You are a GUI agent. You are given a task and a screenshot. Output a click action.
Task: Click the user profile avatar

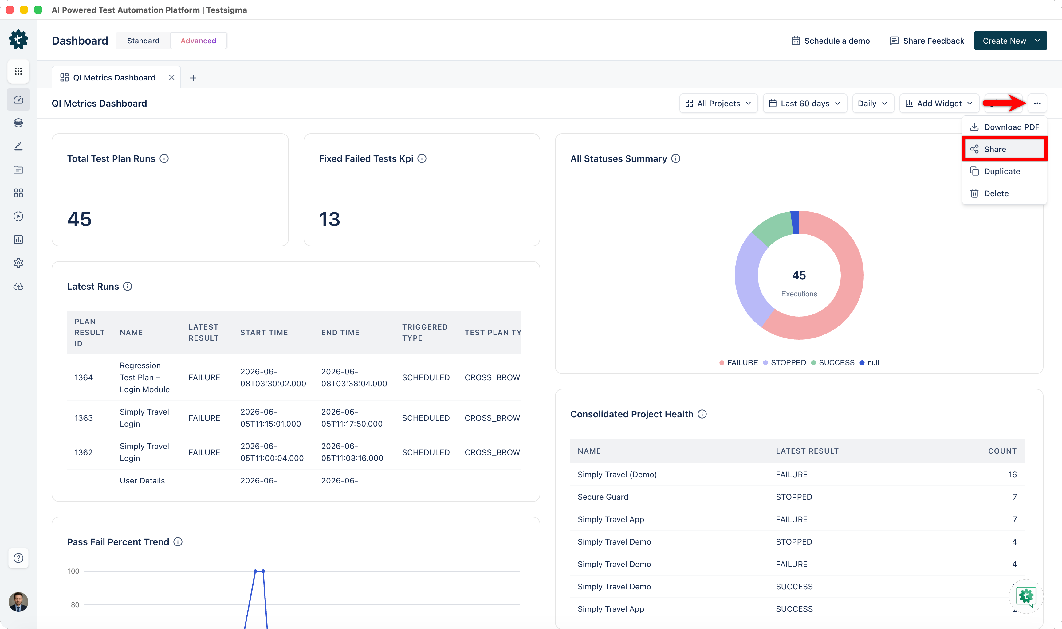click(18, 601)
